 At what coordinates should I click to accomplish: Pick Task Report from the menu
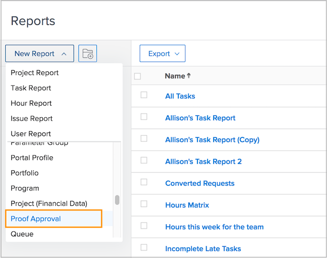[x=31, y=88]
